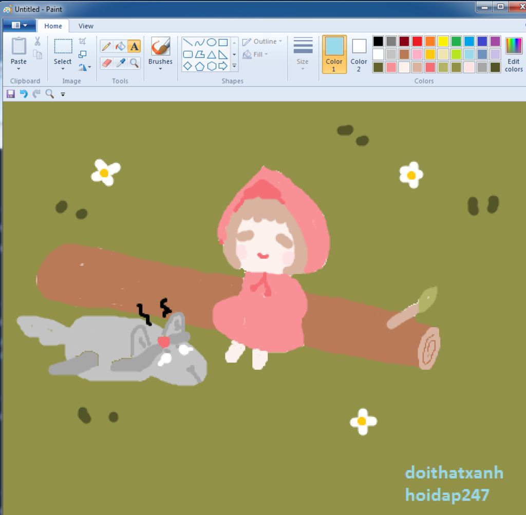Click the Crop icon in Image group
The height and width of the screenshot is (515, 526).
coord(83,41)
